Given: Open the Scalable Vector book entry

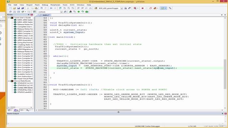Looking at the screenshot, I should pos(25,74).
